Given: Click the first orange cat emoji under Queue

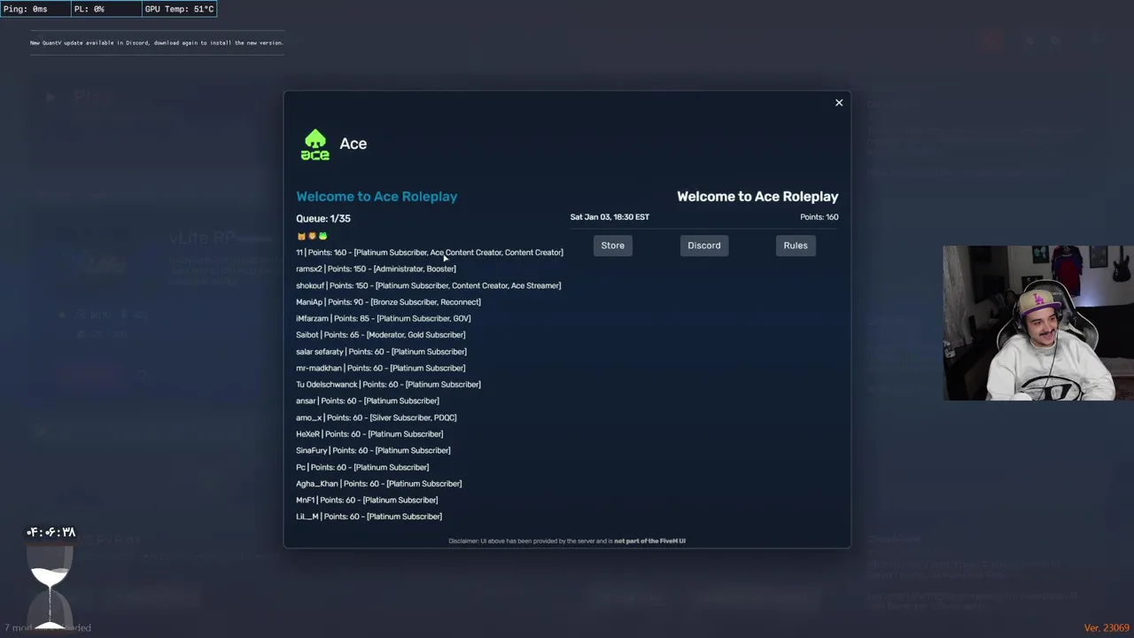Looking at the screenshot, I should (301, 236).
